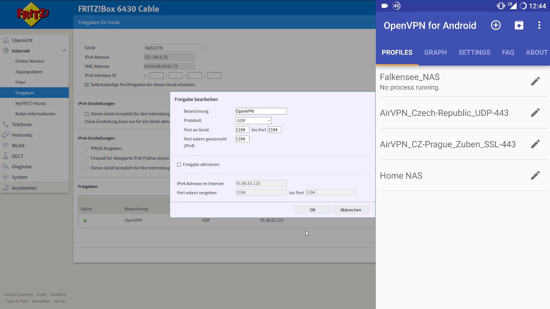Edit the AirVPN_Czech-Republic_UDP-443 profile pencil icon
The image size is (550, 309).
tap(535, 113)
